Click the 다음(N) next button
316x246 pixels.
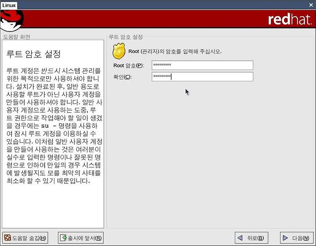point(297,238)
